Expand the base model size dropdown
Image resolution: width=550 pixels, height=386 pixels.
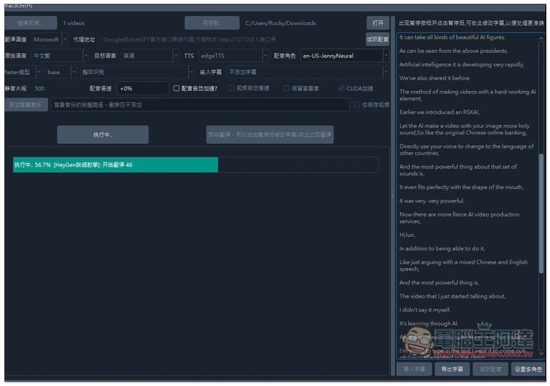[62, 72]
